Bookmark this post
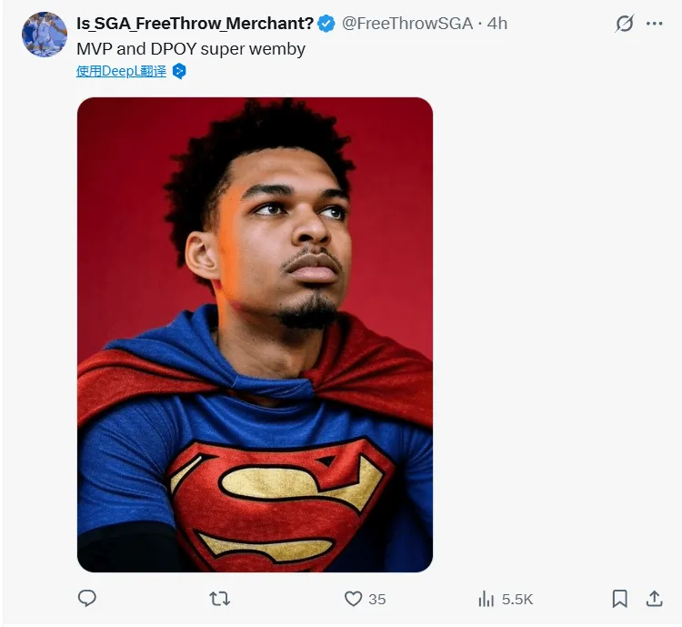This screenshot has width=682, height=627. [x=619, y=598]
